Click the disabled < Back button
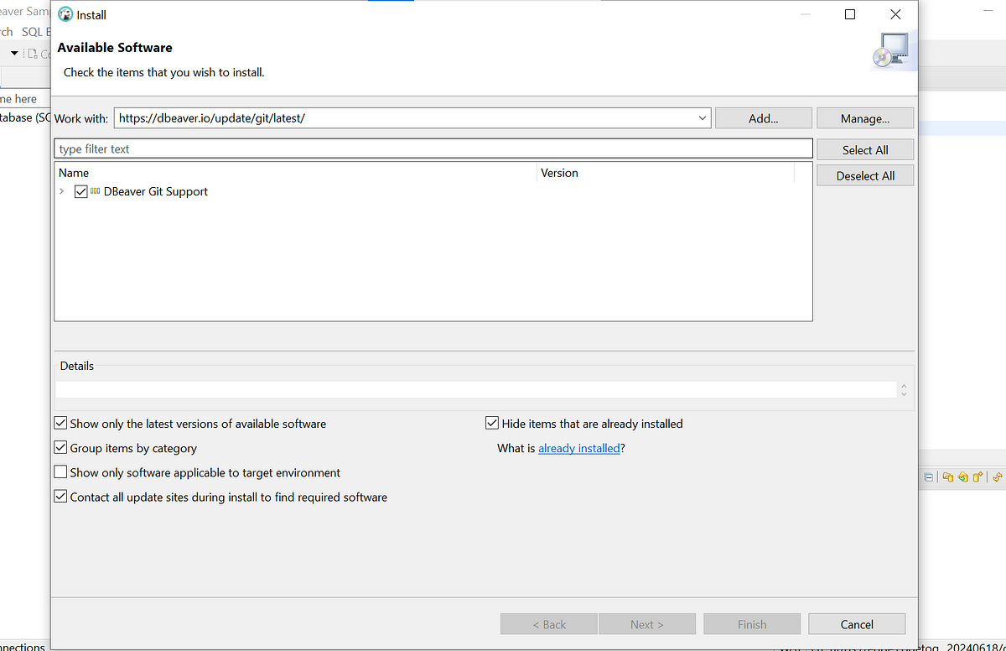 tap(549, 624)
